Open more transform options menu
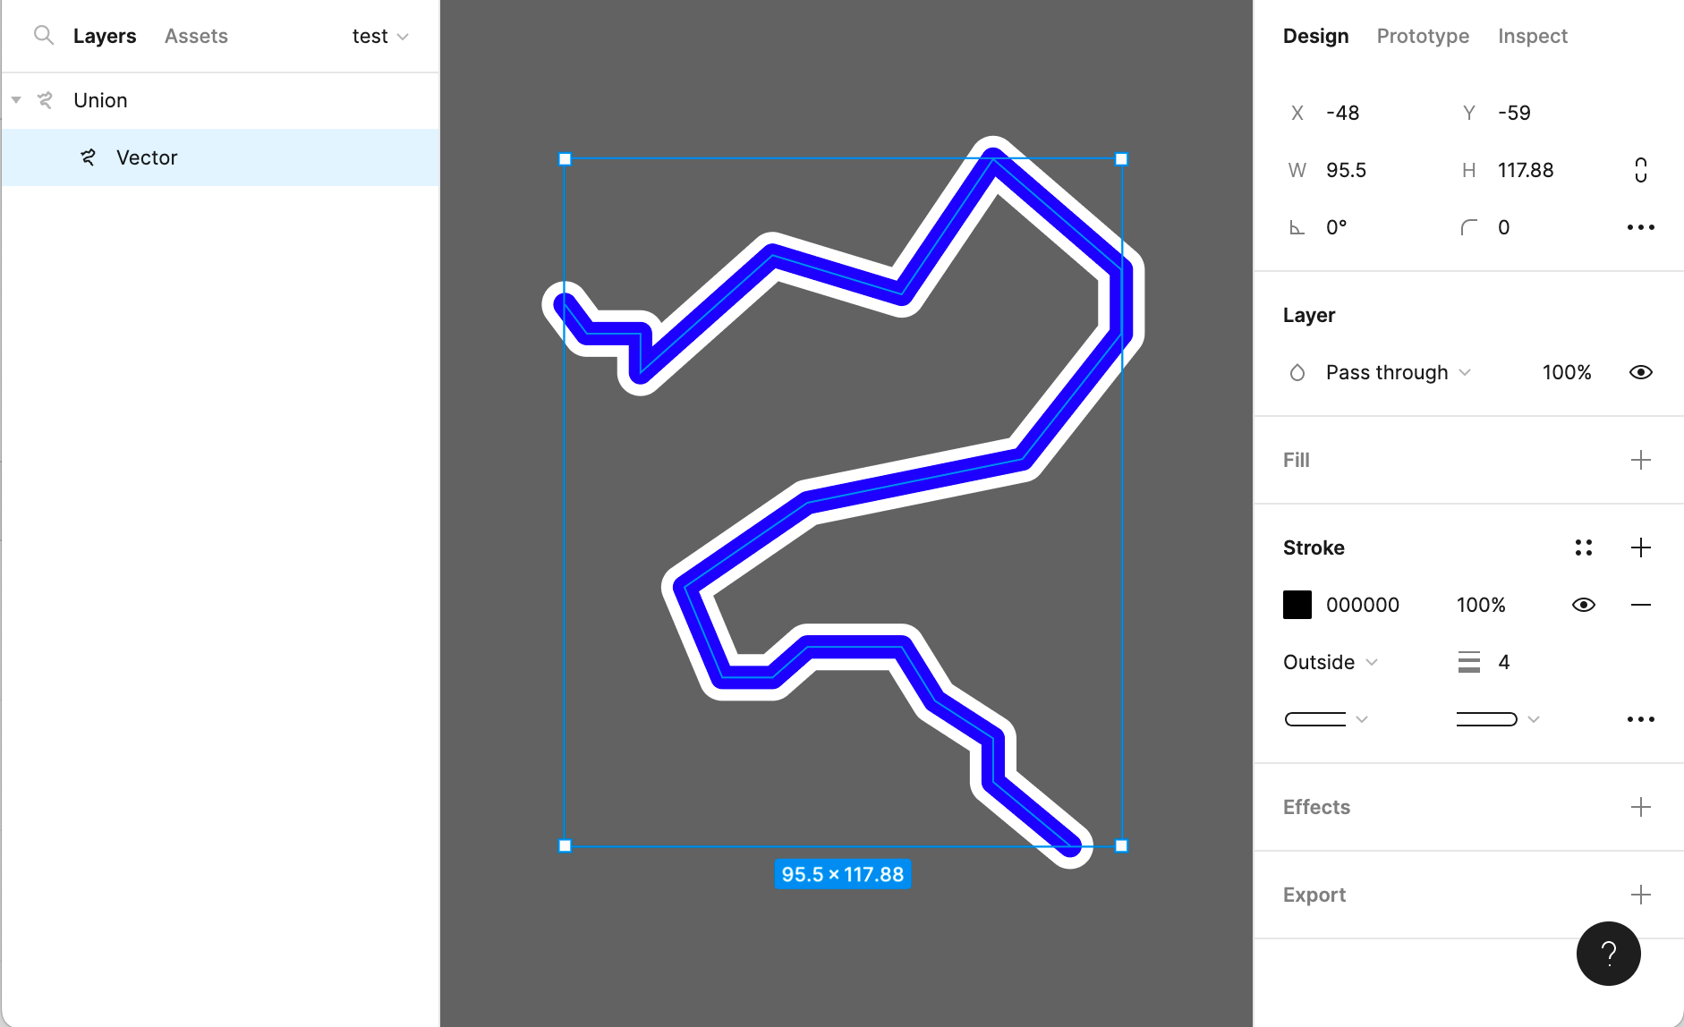 (1641, 227)
